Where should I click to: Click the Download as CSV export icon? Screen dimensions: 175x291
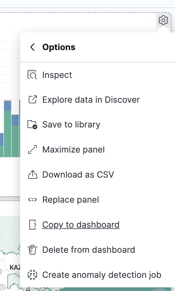coord(32,175)
